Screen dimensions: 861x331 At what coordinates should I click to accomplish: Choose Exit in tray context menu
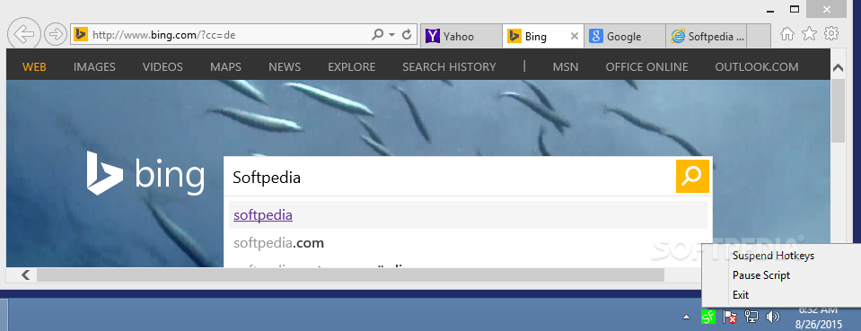[740, 295]
